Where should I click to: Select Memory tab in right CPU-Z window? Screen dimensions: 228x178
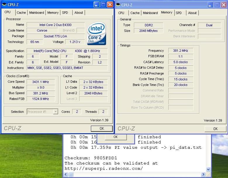pyautogui.click(x=167, y=13)
